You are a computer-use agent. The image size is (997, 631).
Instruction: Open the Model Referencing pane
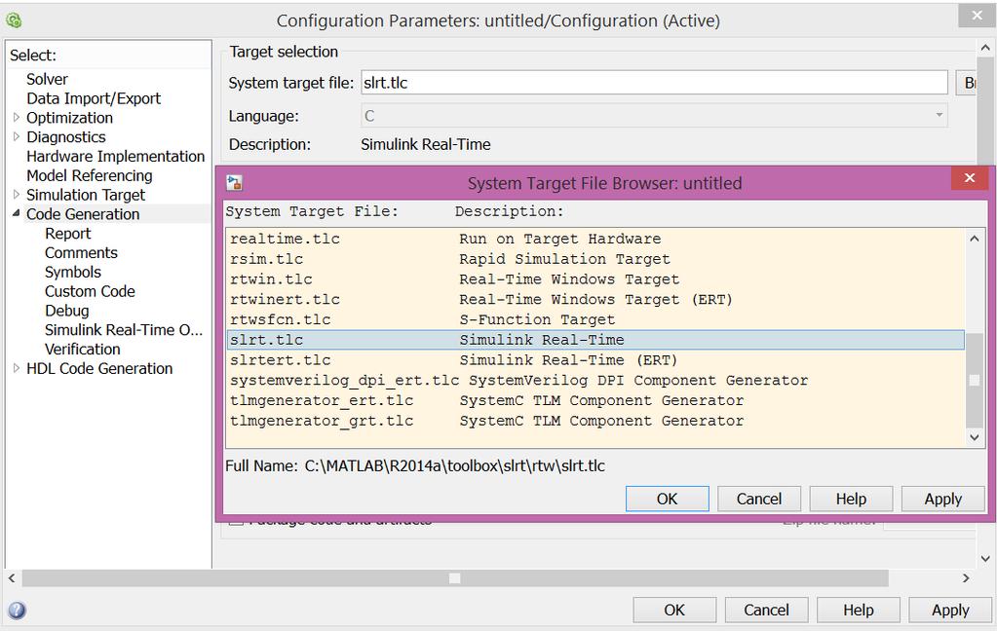tap(90, 175)
